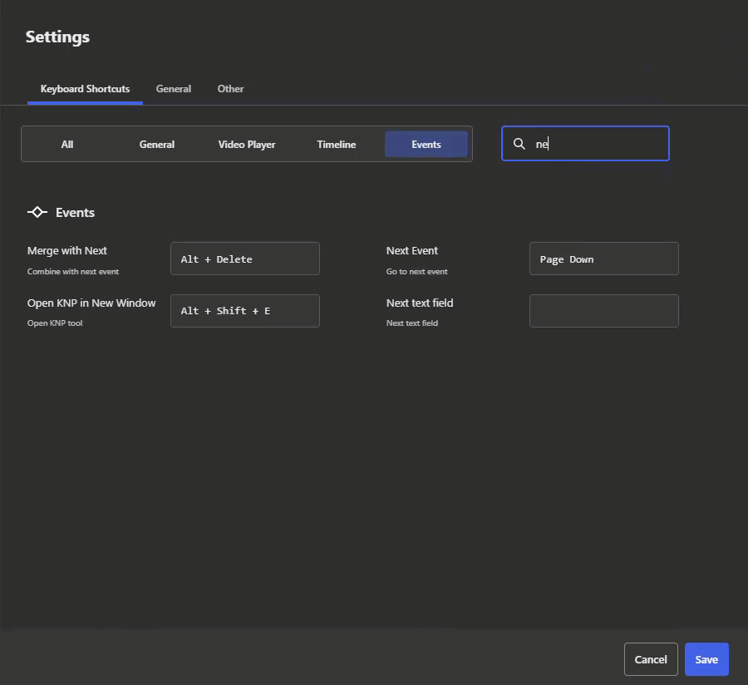Select the All shortcut category filter
Screen dimensions: 748x685
point(67,145)
